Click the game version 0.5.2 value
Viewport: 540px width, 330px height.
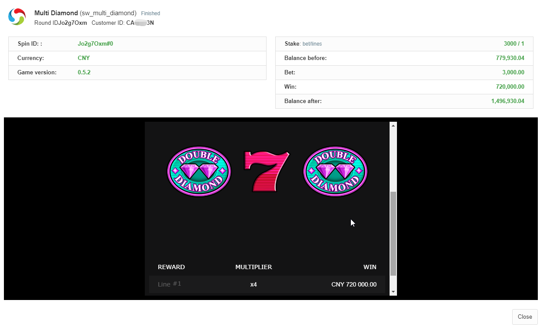(x=84, y=73)
